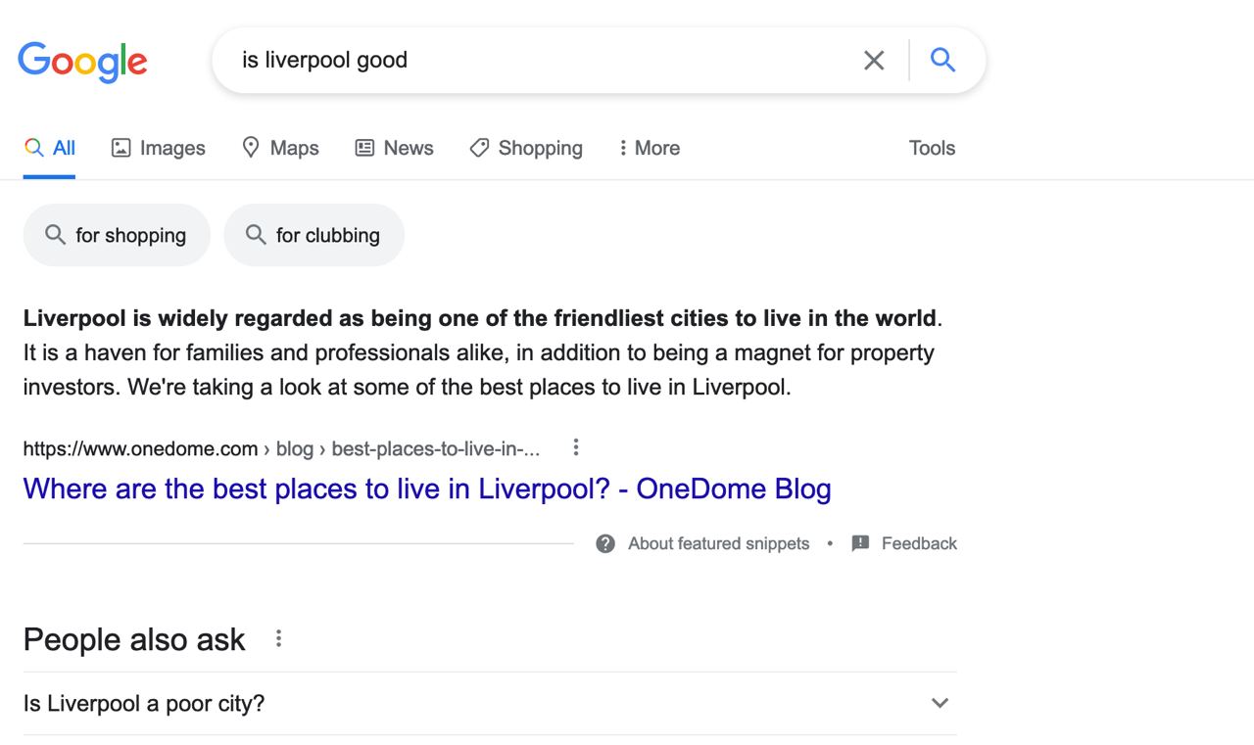Screen dimensions: 1254x745
Task: Clear the search box with X icon
Action: (x=874, y=61)
